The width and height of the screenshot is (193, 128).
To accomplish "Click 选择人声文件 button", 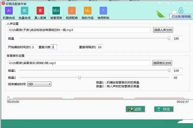I will tap(163, 30).
